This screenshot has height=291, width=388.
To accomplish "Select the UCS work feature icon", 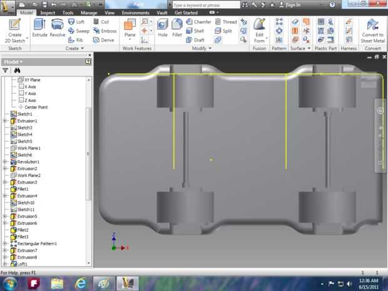I will [x=145, y=40].
